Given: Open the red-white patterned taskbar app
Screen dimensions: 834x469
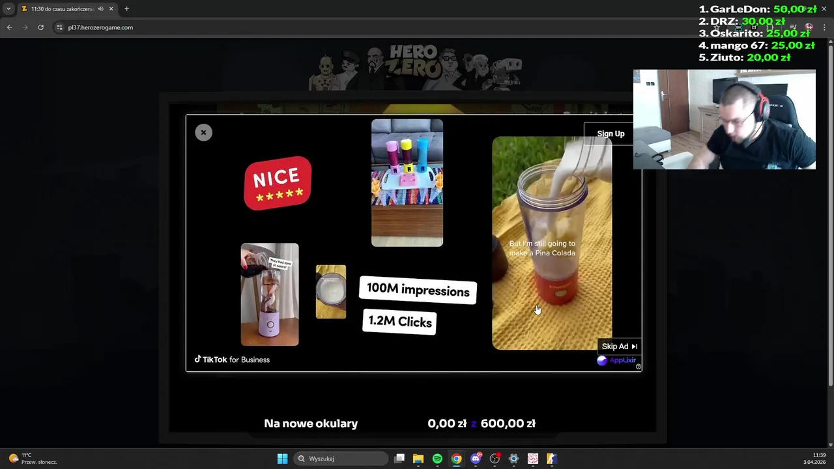Looking at the screenshot, I should coord(532,459).
